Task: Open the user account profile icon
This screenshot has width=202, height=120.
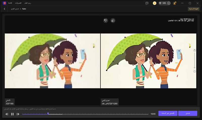Action: (x=175, y=3)
